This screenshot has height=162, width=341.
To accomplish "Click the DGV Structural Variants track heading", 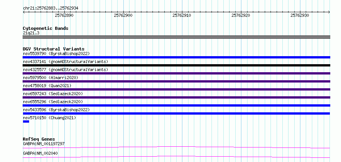I will pyautogui.click(x=54, y=49).
